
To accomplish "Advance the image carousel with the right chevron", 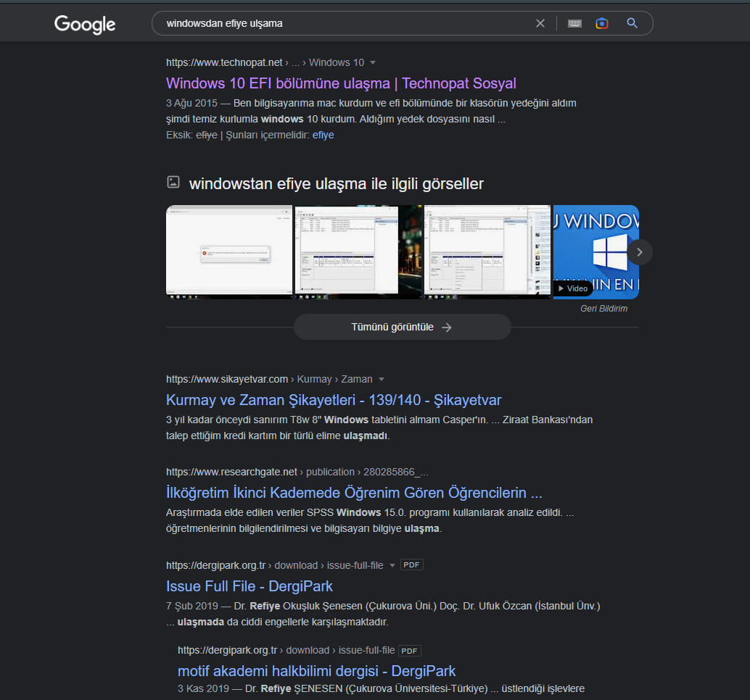I will click(x=640, y=252).
